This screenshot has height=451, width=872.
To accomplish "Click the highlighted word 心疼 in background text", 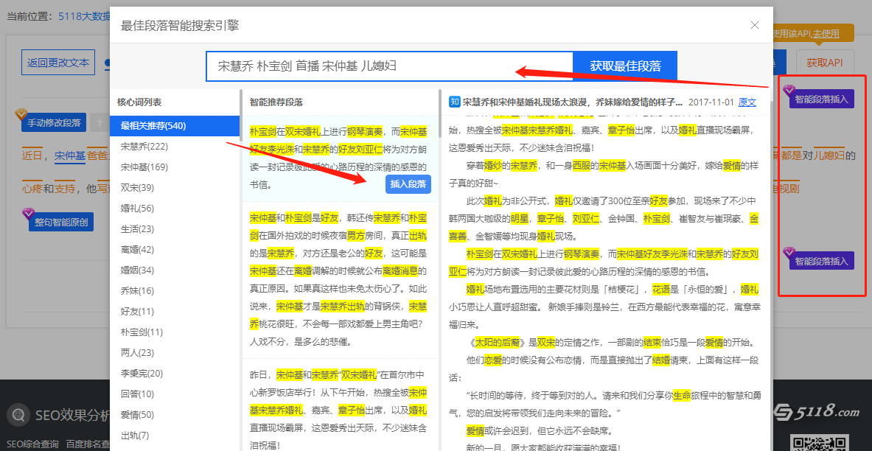I will click(32, 189).
